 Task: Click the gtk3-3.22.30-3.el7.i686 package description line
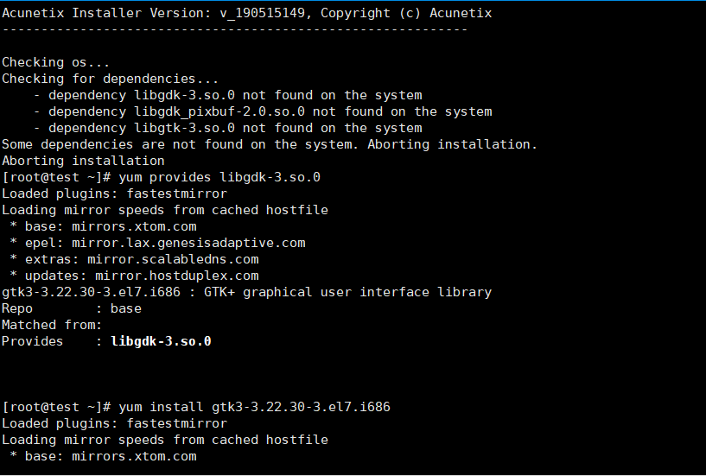click(247, 292)
